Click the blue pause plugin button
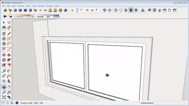Screen dimensions: 189x106 [65, 10]
